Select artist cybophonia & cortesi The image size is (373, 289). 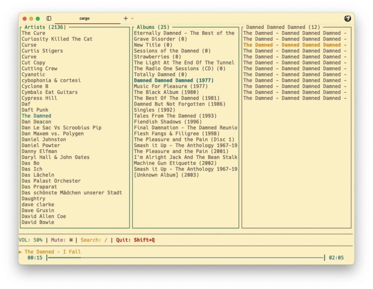click(51, 80)
